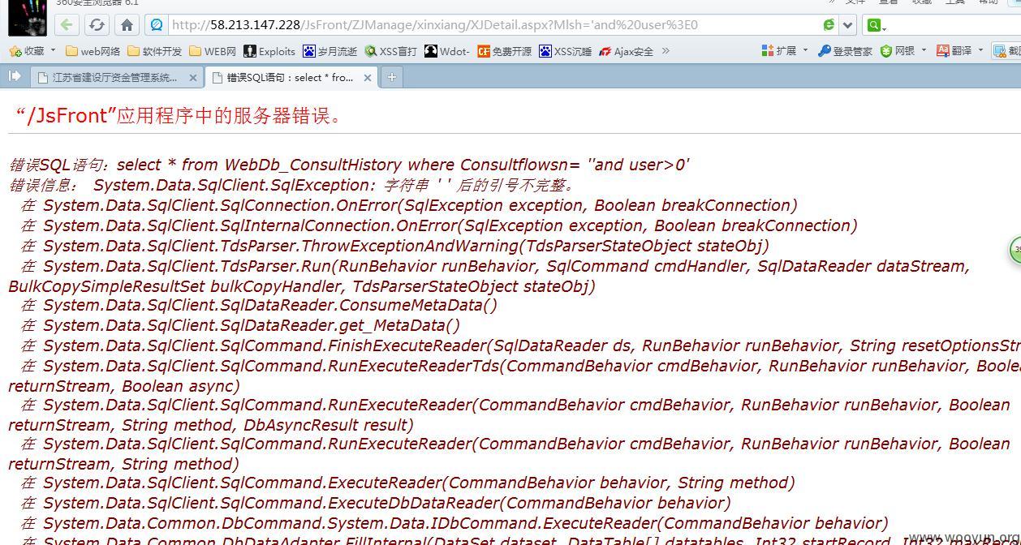The width and height of the screenshot is (1021, 545).
Task: Open the 软件开发 bookmark folder
Action: click(154, 51)
